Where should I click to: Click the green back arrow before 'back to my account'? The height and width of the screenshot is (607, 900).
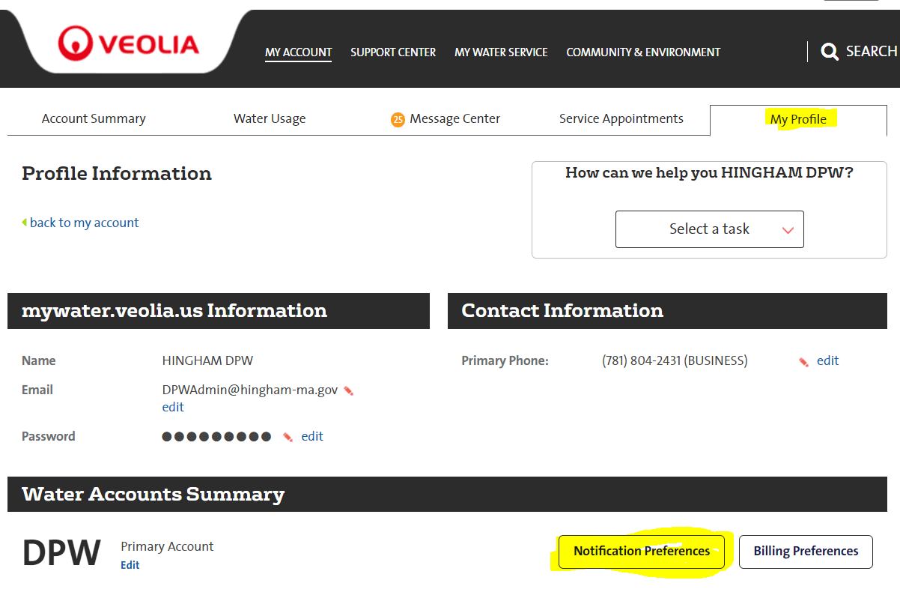(x=25, y=223)
